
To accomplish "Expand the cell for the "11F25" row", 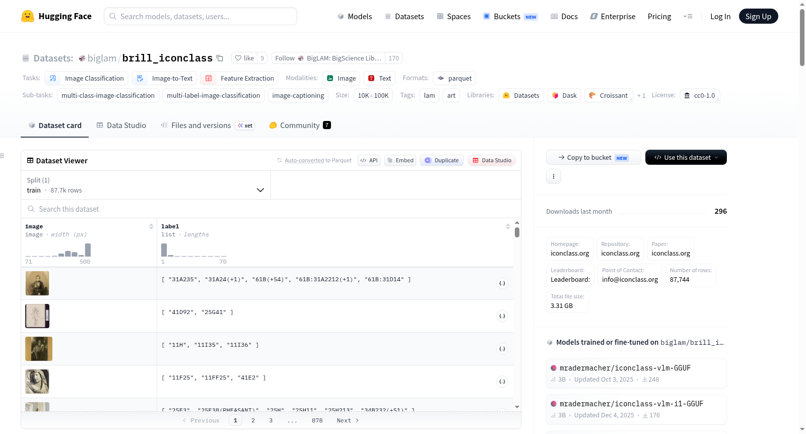I will (x=502, y=382).
